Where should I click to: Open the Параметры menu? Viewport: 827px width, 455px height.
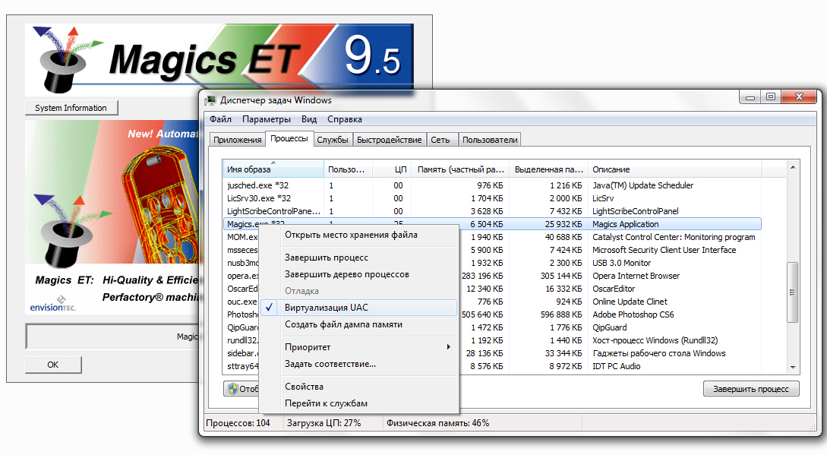[267, 119]
